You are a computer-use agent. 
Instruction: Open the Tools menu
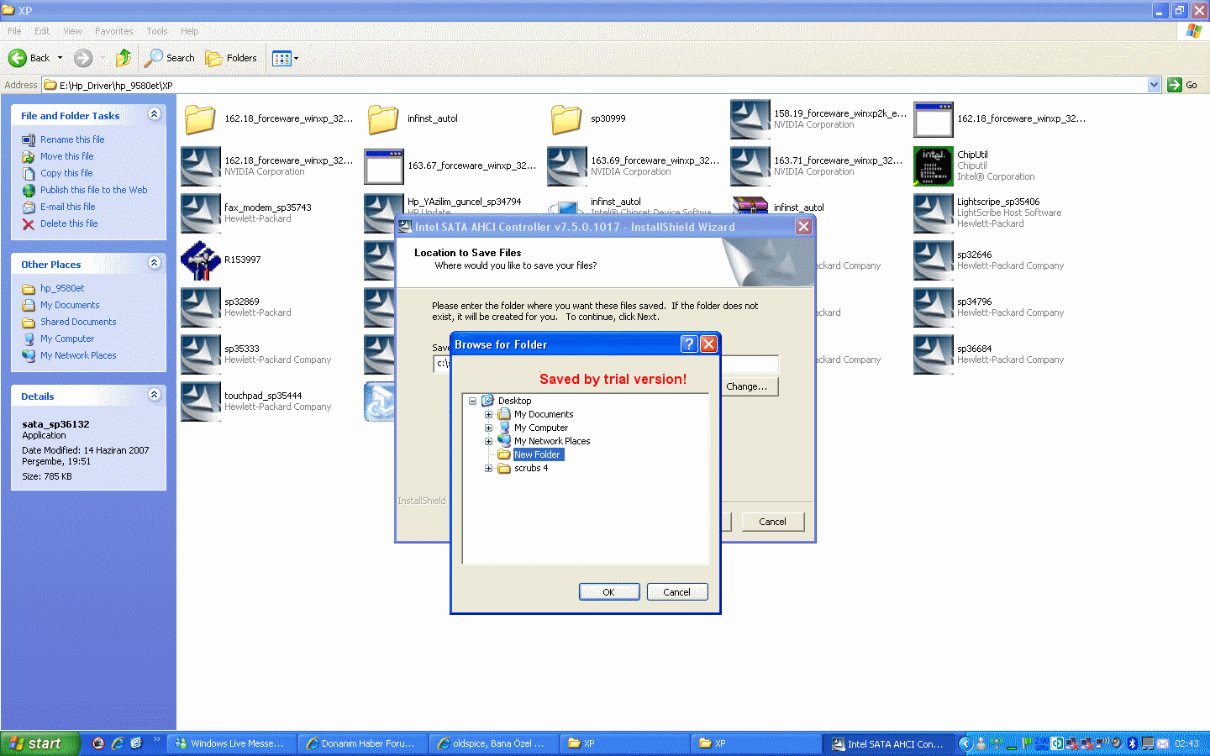click(x=157, y=31)
